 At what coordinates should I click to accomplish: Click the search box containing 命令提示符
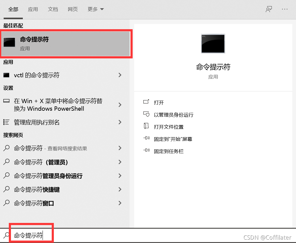[148, 235]
